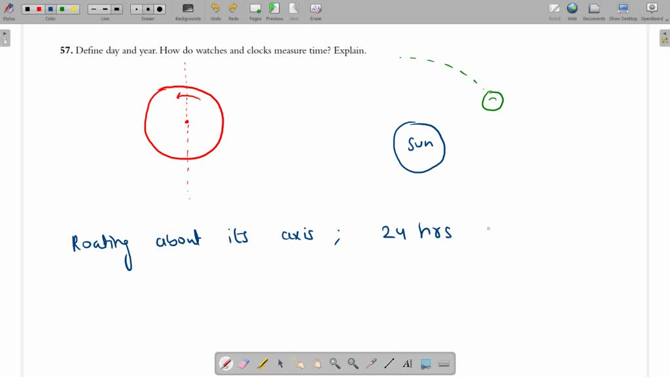Select the Highlighter tool

click(x=262, y=363)
